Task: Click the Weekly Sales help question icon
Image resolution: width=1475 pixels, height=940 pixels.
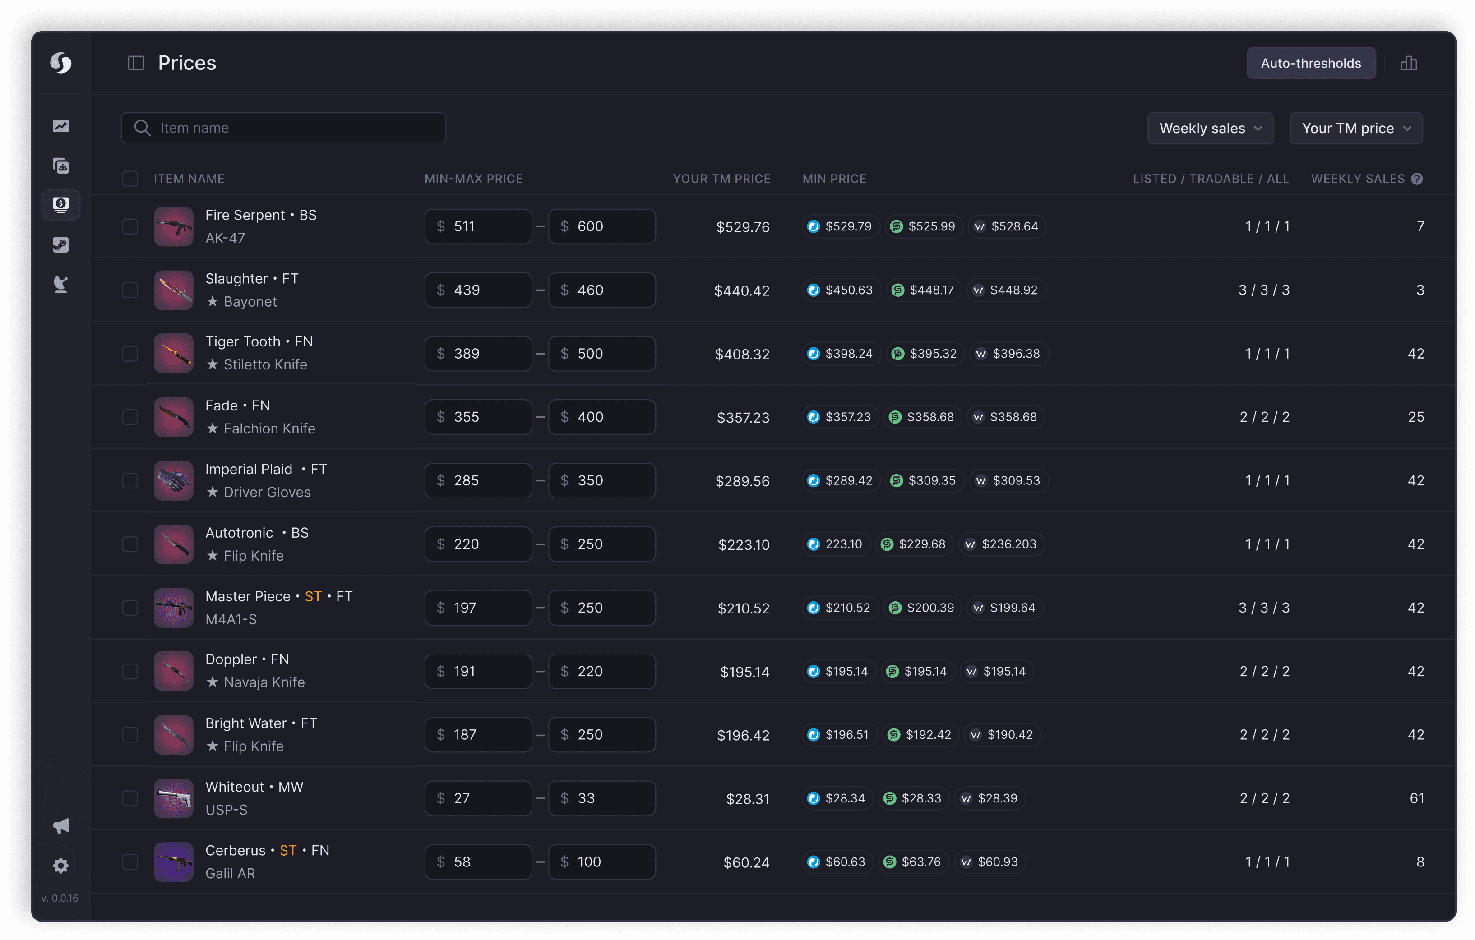Action: tap(1417, 179)
